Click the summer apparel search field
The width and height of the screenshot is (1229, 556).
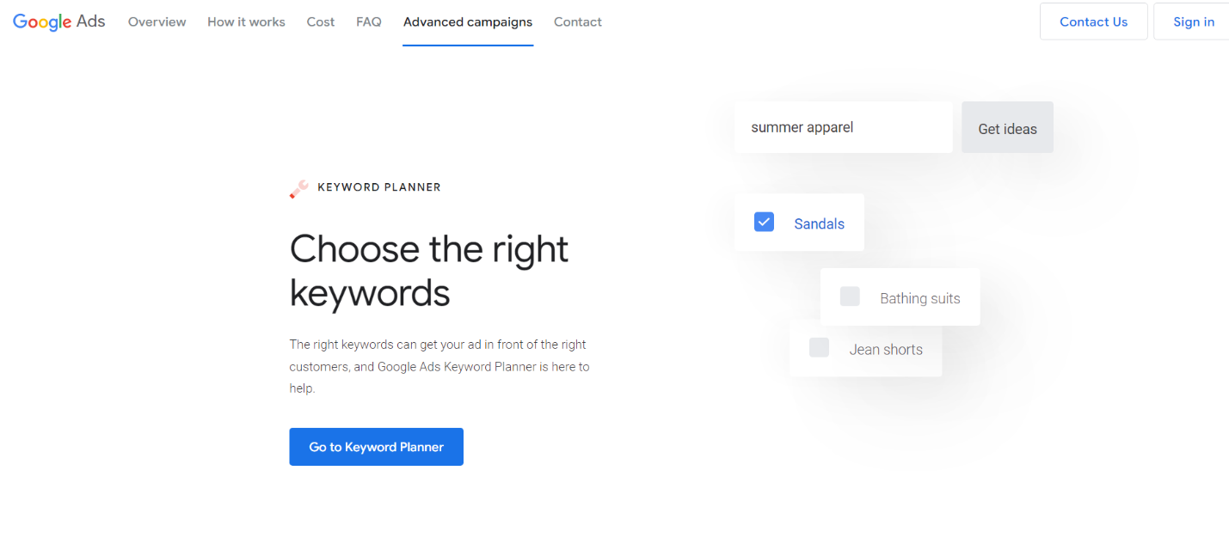[x=843, y=127]
